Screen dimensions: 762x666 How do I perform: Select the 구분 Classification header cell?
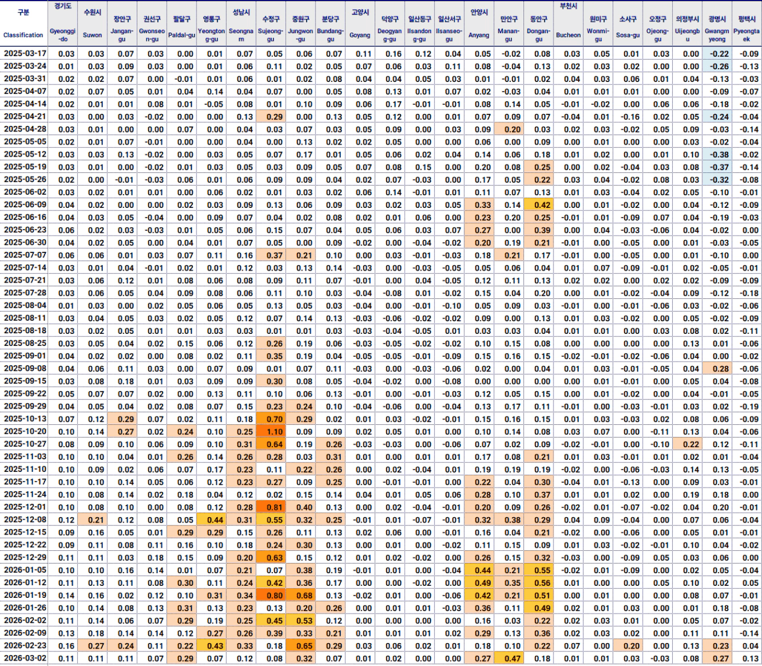[x=23, y=24]
